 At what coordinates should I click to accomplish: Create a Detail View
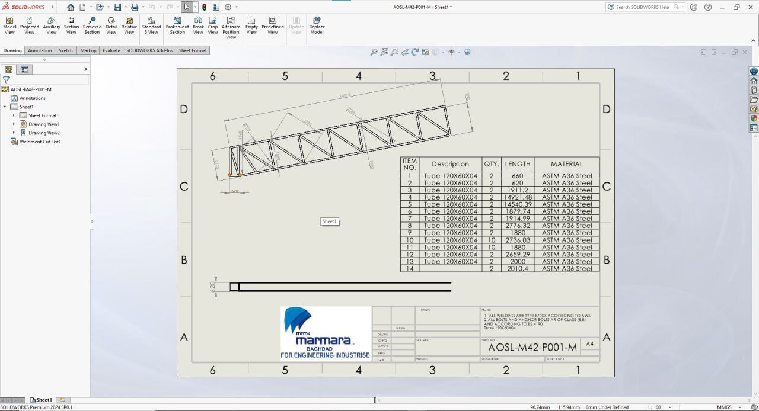pos(111,25)
